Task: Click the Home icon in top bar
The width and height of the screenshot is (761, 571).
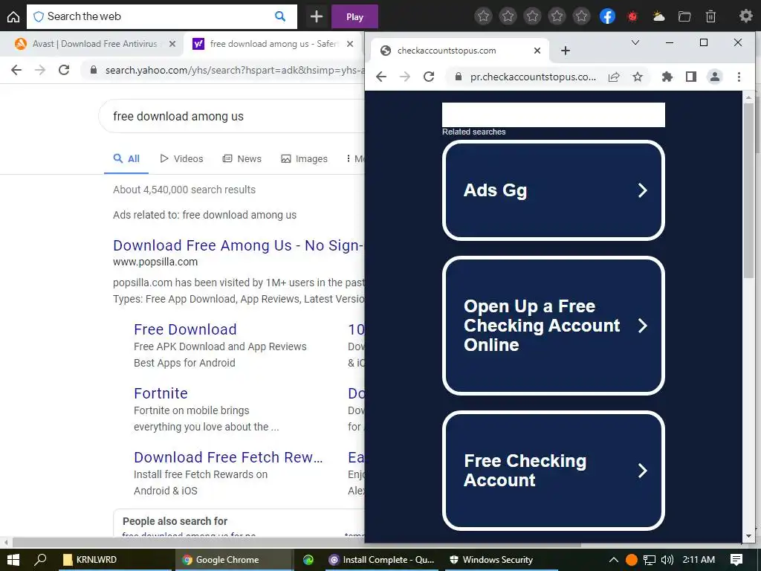Action: pos(13,16)
